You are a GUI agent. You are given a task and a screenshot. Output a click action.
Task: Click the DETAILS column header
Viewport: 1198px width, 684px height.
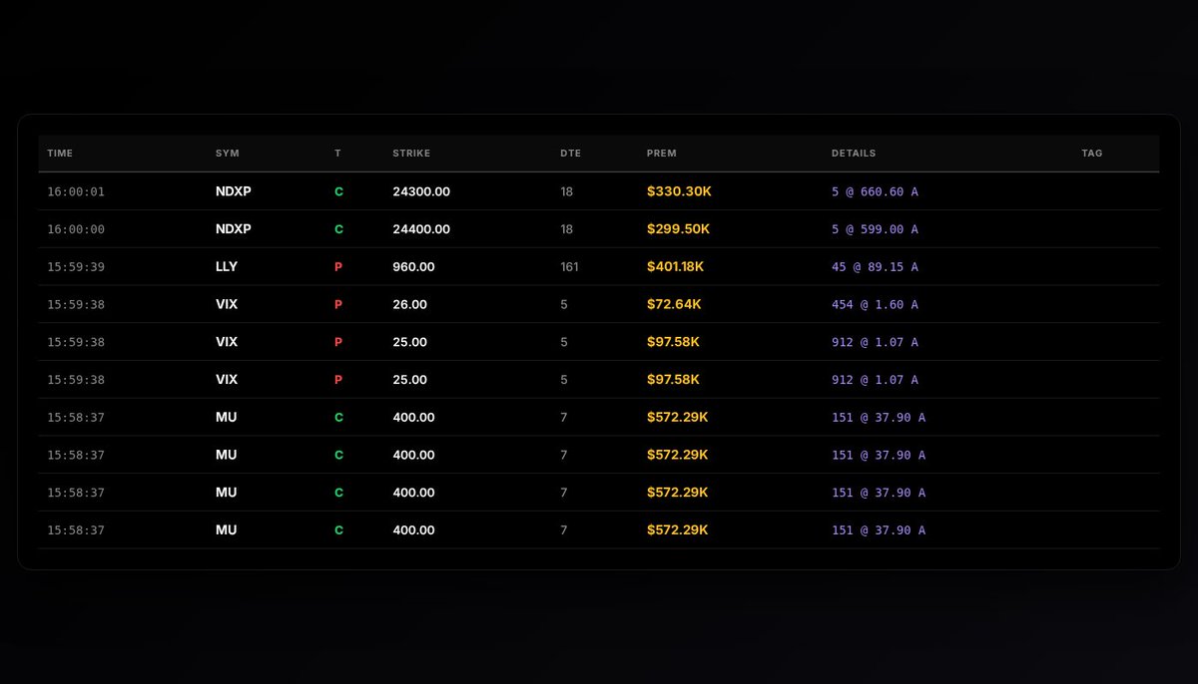854,154
